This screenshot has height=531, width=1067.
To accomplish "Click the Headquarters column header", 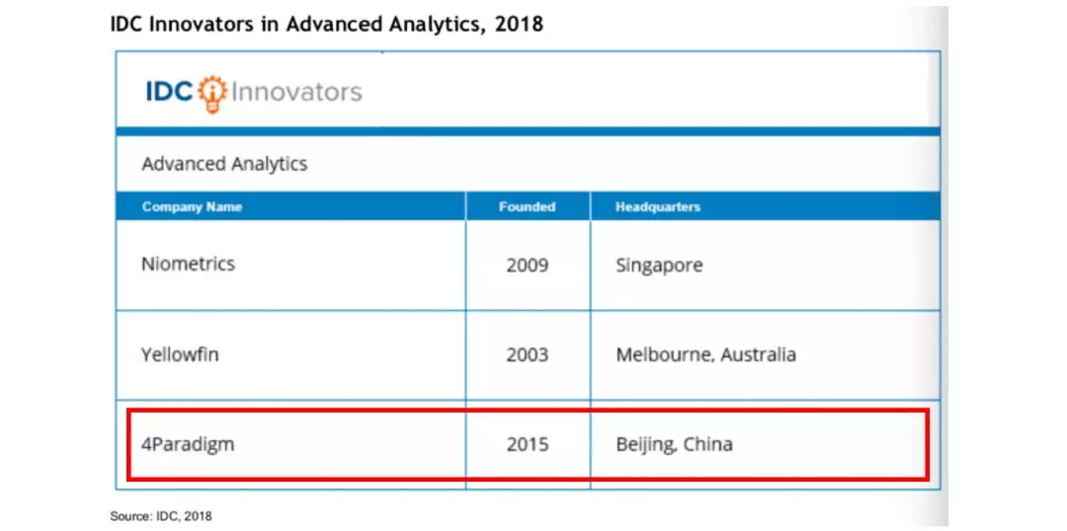I will click(657, 207).
